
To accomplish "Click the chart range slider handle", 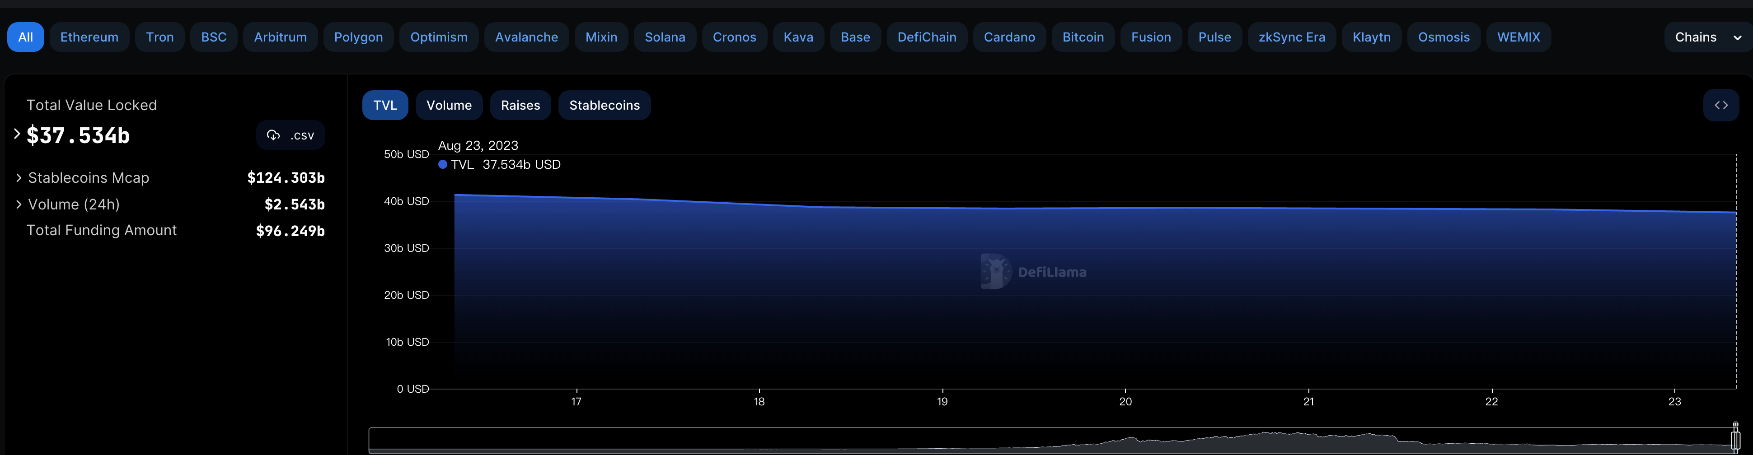I will point(1735,439).
